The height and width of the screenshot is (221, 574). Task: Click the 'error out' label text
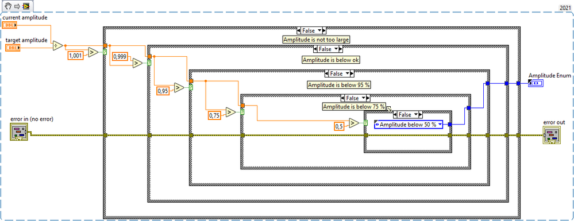pos(554,122)
